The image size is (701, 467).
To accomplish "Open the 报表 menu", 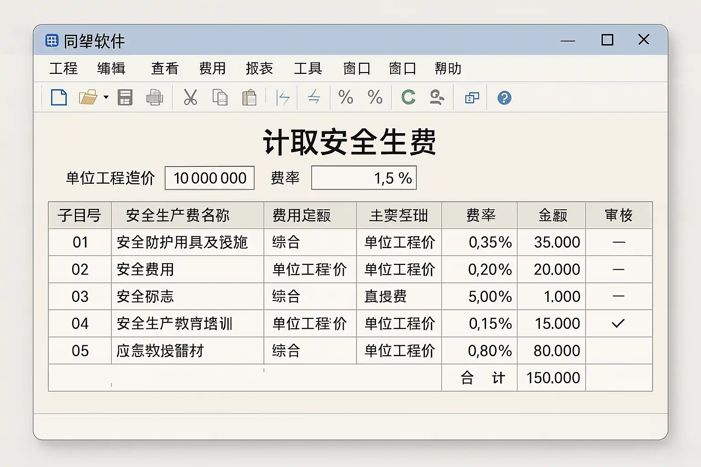I will (x=259, y=68).
